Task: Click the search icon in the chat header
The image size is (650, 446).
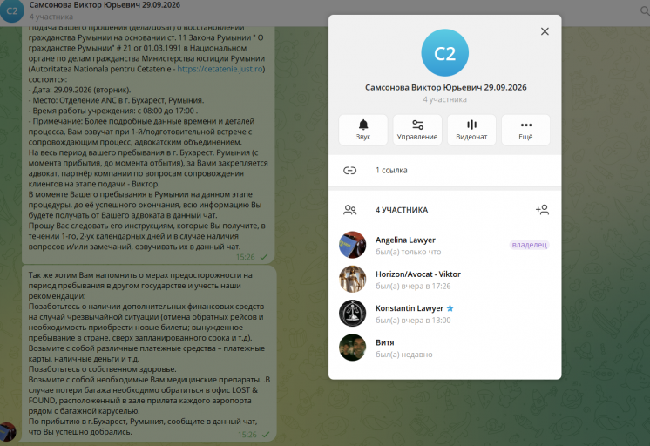Action: (x=645, y=10)
